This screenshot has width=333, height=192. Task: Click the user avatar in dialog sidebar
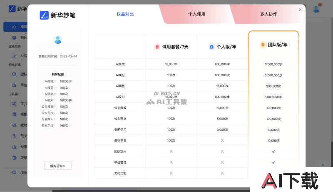point(58,40)
